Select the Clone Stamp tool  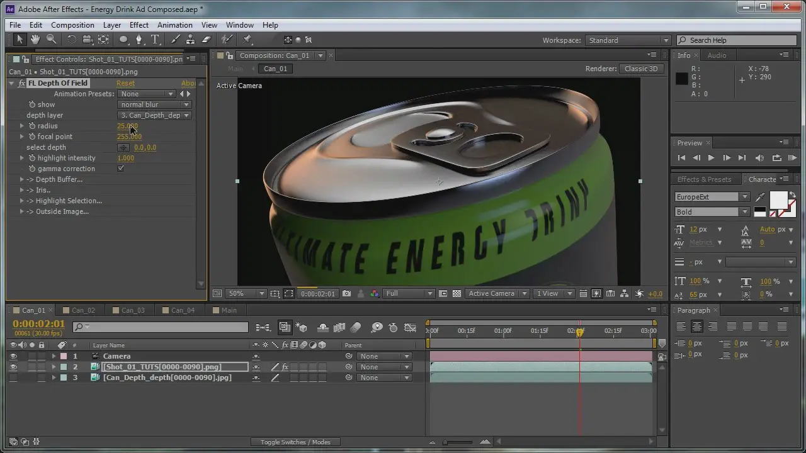tap(190, 40)
